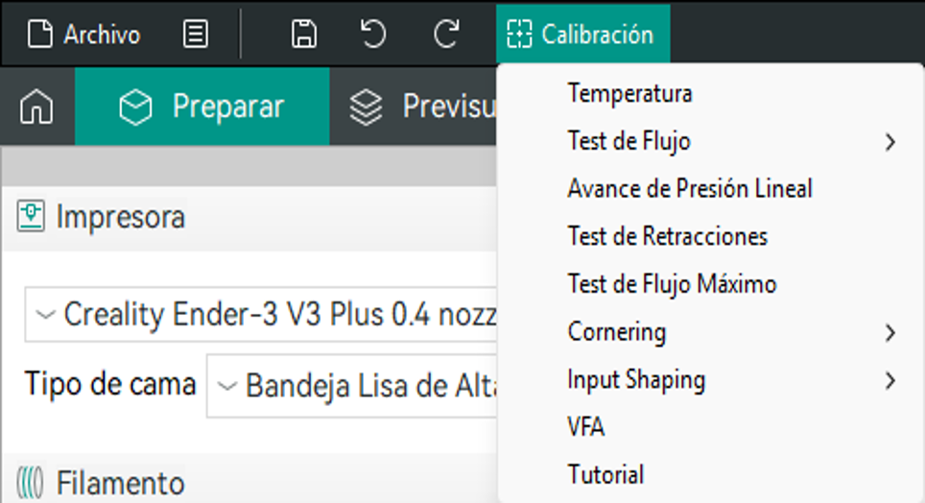Open the Archivo file menu

[83, 35]
